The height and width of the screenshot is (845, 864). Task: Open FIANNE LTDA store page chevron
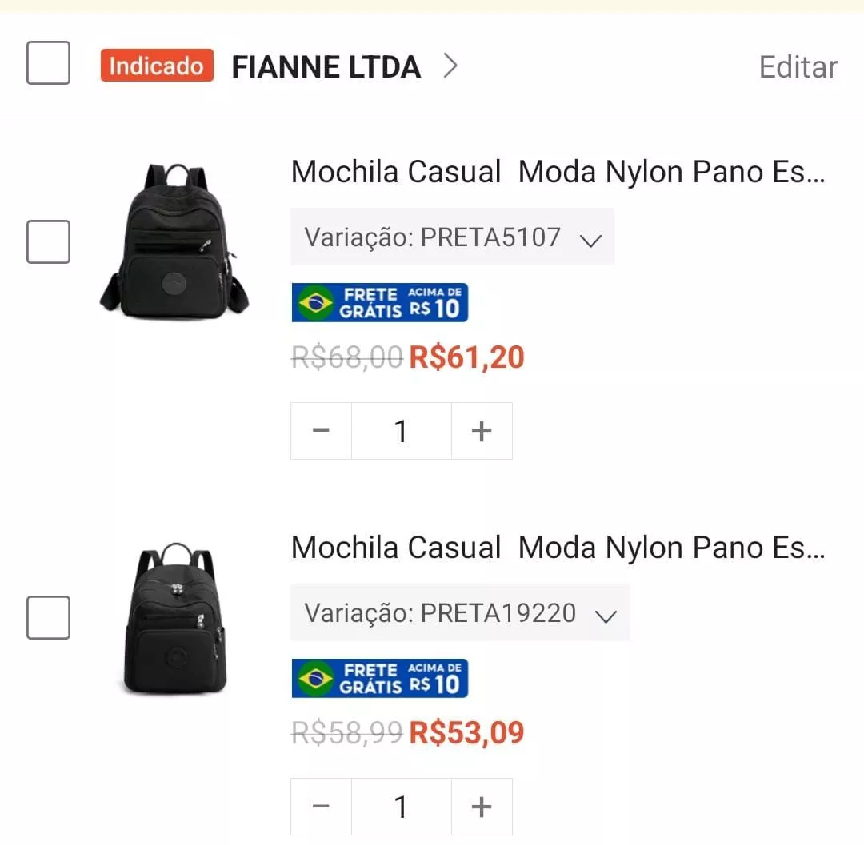point(450,66)
